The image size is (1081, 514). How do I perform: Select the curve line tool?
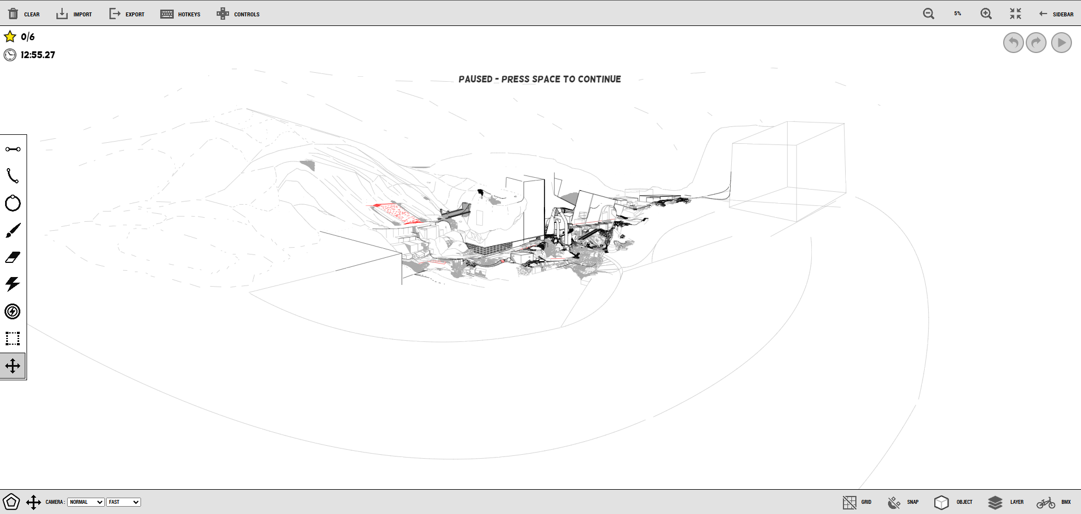(x=13, y=176)
